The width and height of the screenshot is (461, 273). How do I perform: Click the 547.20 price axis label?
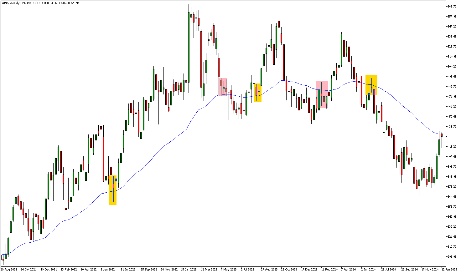[x=452, y=27]
